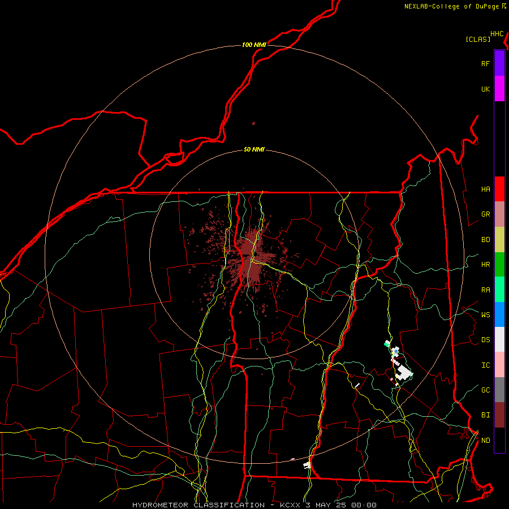The width and height of the screenshot is (509, 509).
Task: Click the RF purple legend swatch
Action: 499,63
